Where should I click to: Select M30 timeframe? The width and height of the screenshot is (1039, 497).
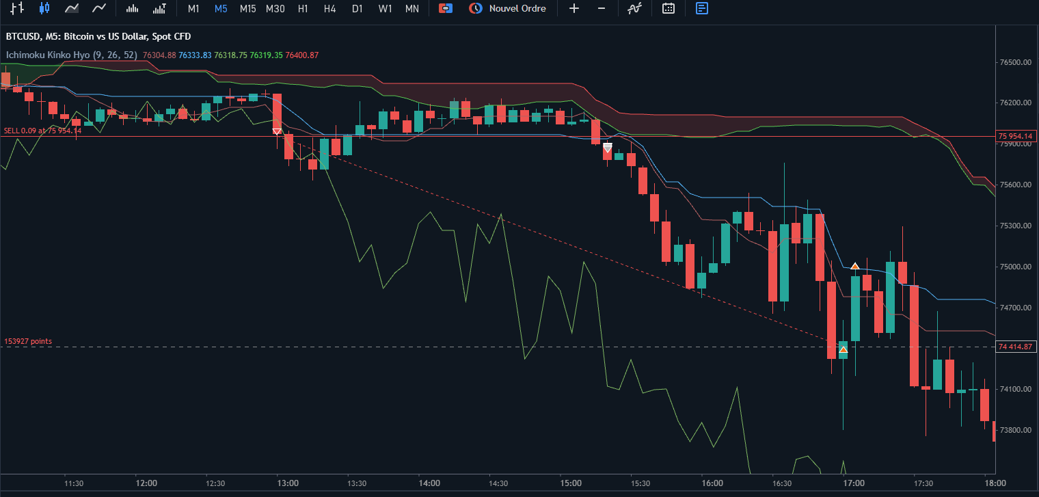click(x=275, y=9)
